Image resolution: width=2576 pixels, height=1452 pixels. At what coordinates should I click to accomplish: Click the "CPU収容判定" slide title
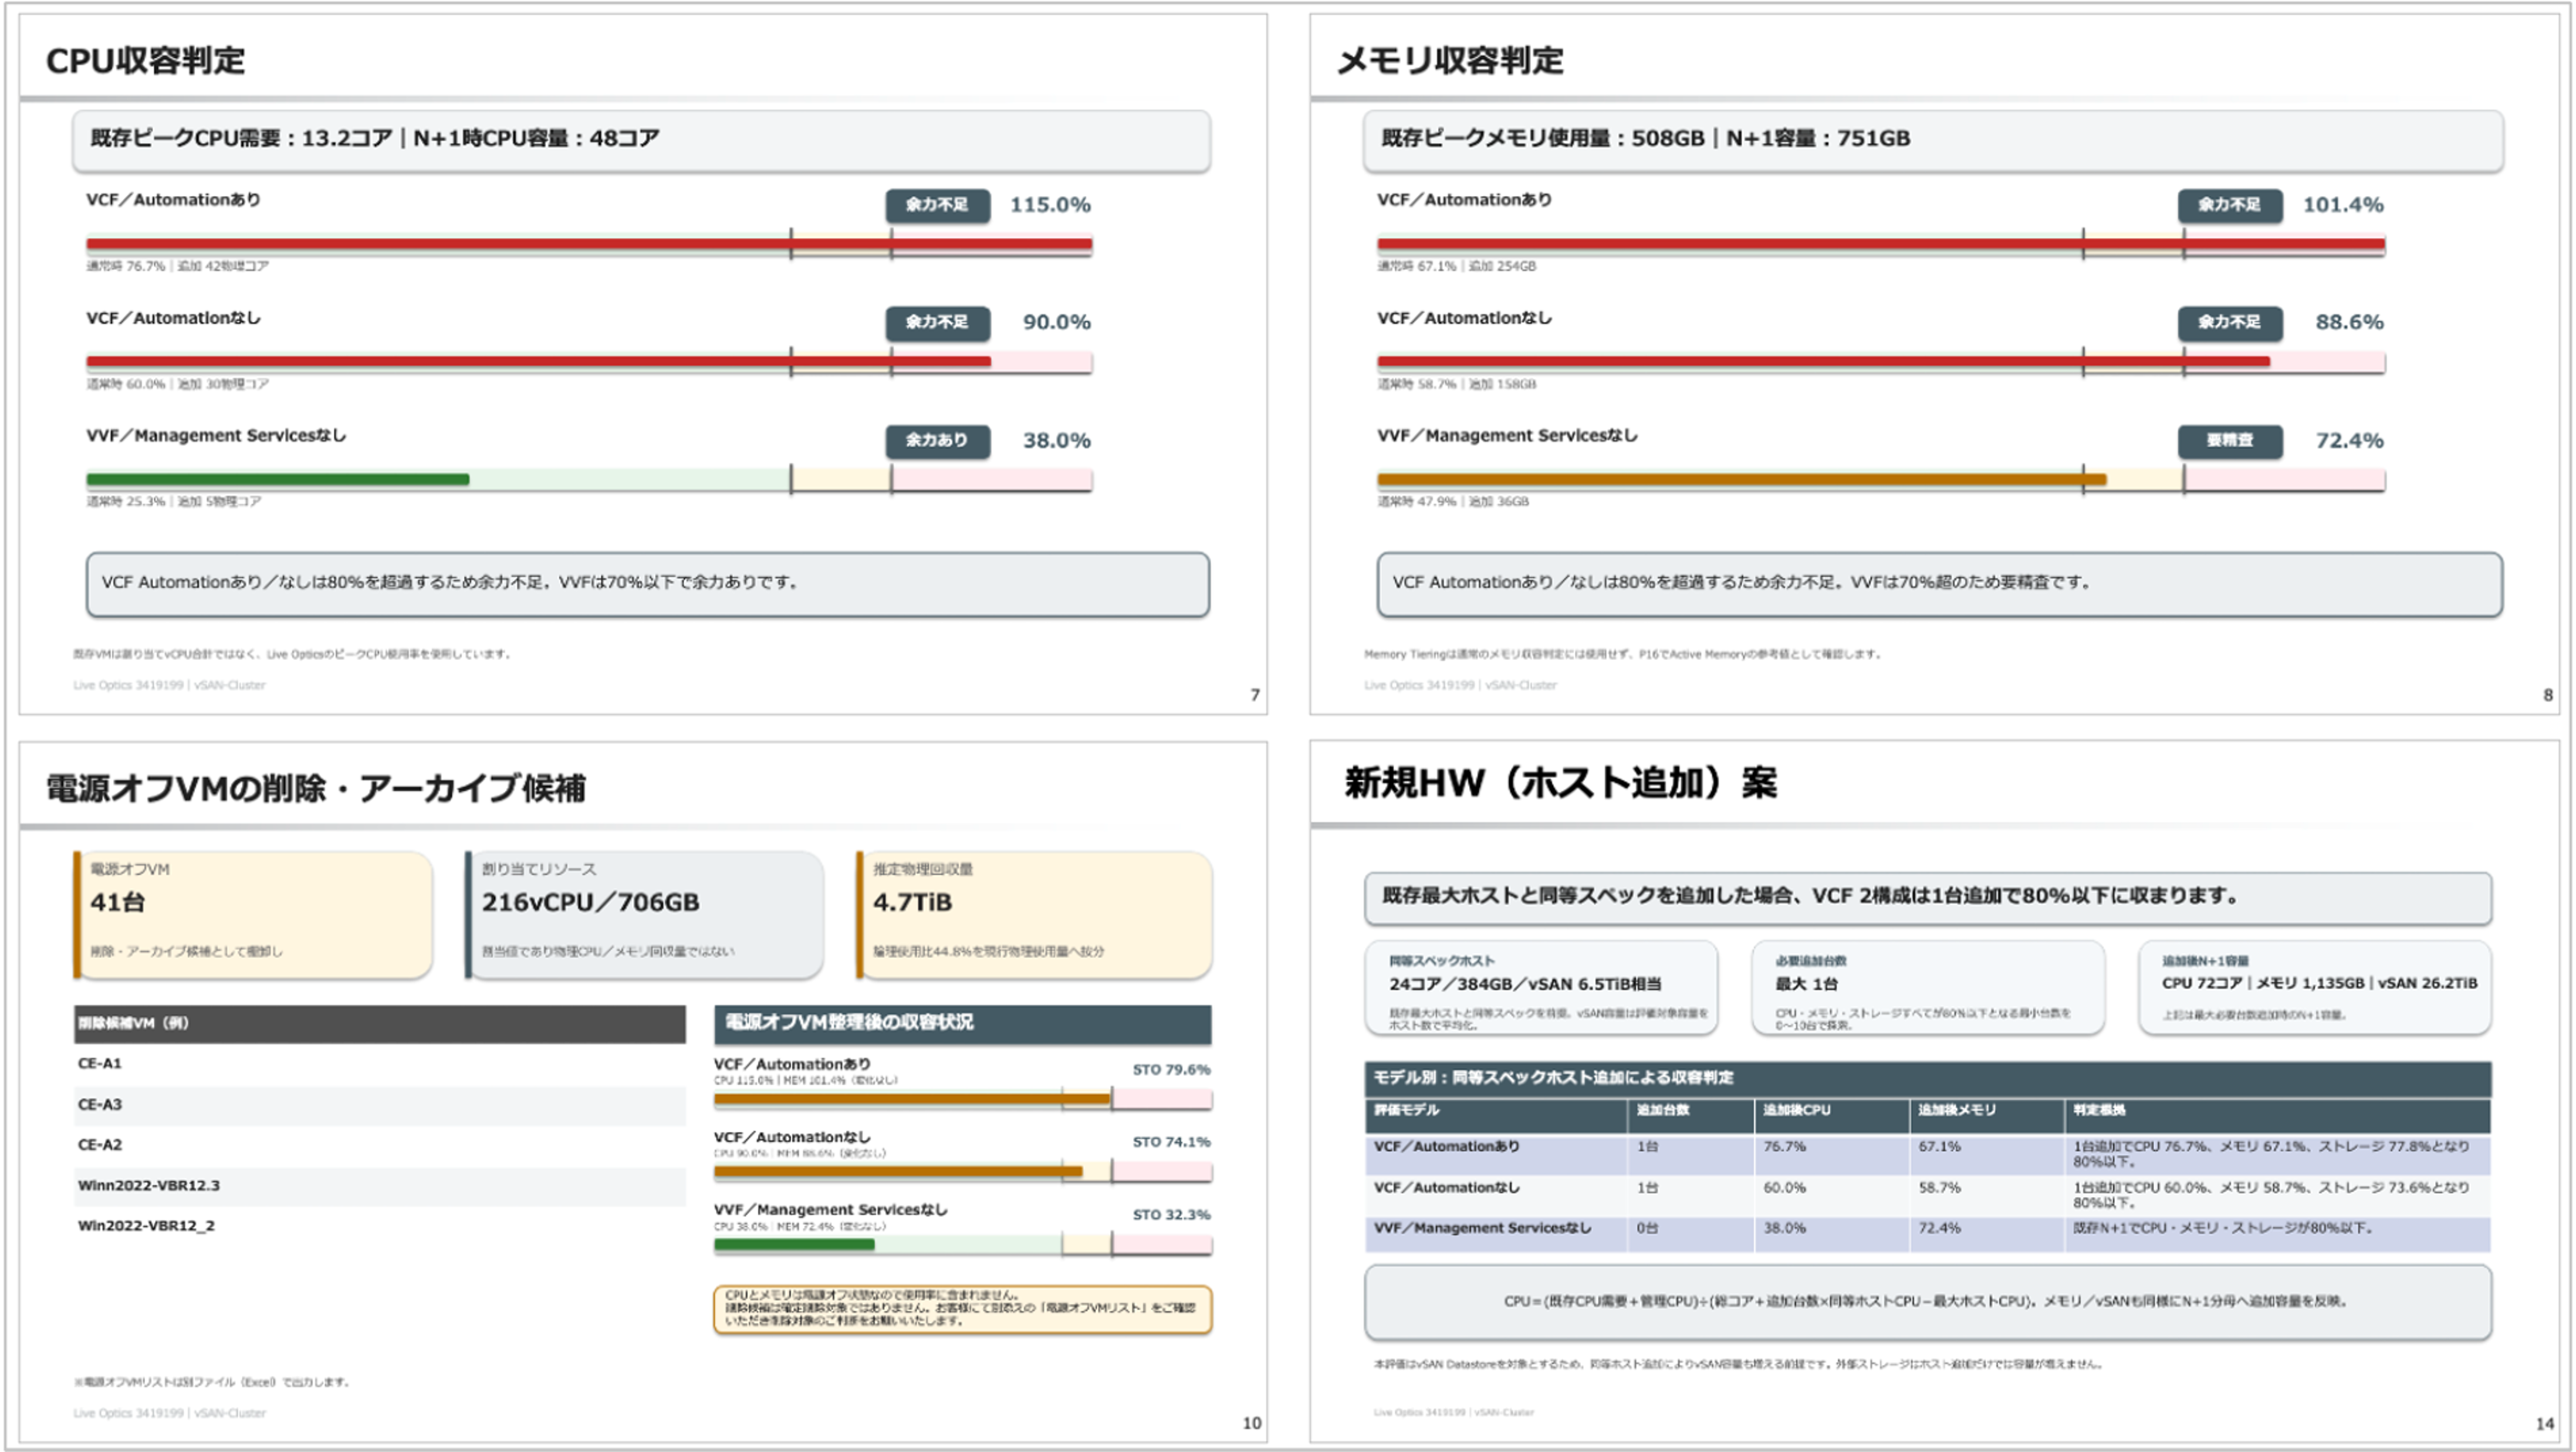[145, 60]
